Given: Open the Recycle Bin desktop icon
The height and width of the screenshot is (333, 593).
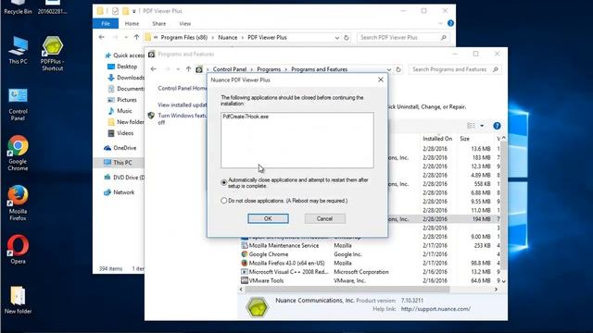Looking at the screenshot, I should point(18,7).
